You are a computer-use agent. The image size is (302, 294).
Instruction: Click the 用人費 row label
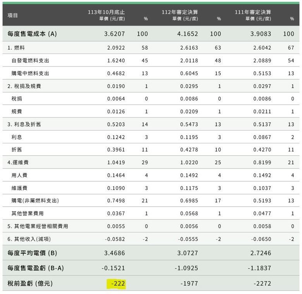pos(19,175)
